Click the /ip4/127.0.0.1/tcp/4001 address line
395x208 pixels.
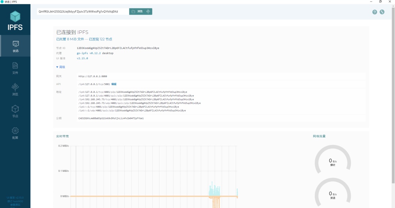133,92
